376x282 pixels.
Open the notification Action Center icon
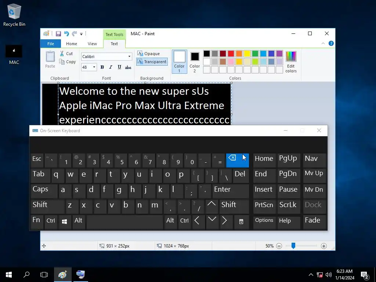365,275
